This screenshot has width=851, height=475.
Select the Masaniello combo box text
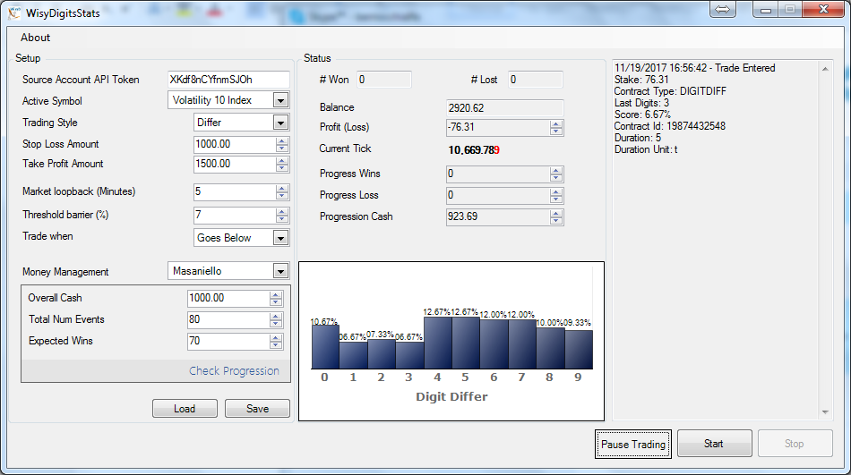point(197,271)
